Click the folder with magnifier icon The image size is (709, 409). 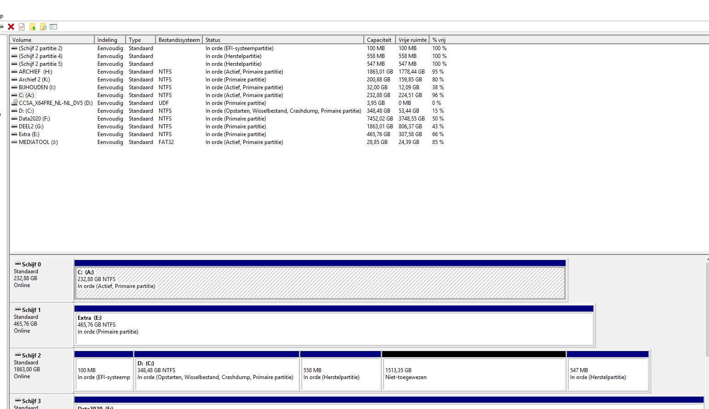tap(43, 27)
